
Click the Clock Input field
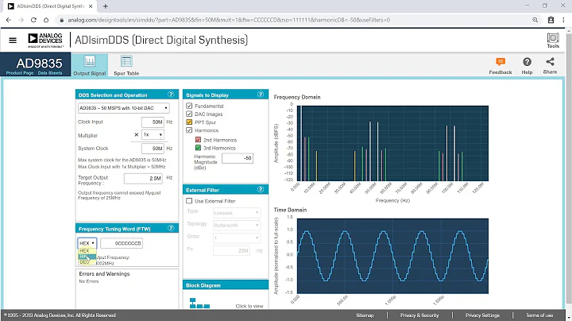(153, 122)
